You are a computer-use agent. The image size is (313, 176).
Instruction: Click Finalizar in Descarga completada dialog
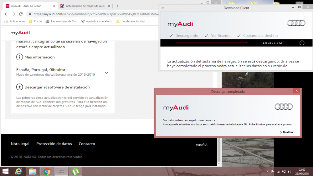coord(287,132)
